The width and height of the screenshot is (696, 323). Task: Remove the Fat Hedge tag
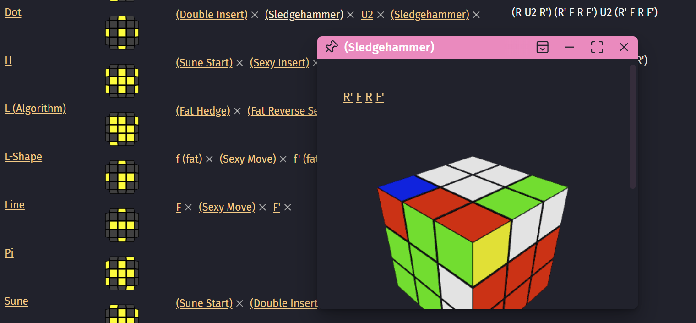point(237,111)
